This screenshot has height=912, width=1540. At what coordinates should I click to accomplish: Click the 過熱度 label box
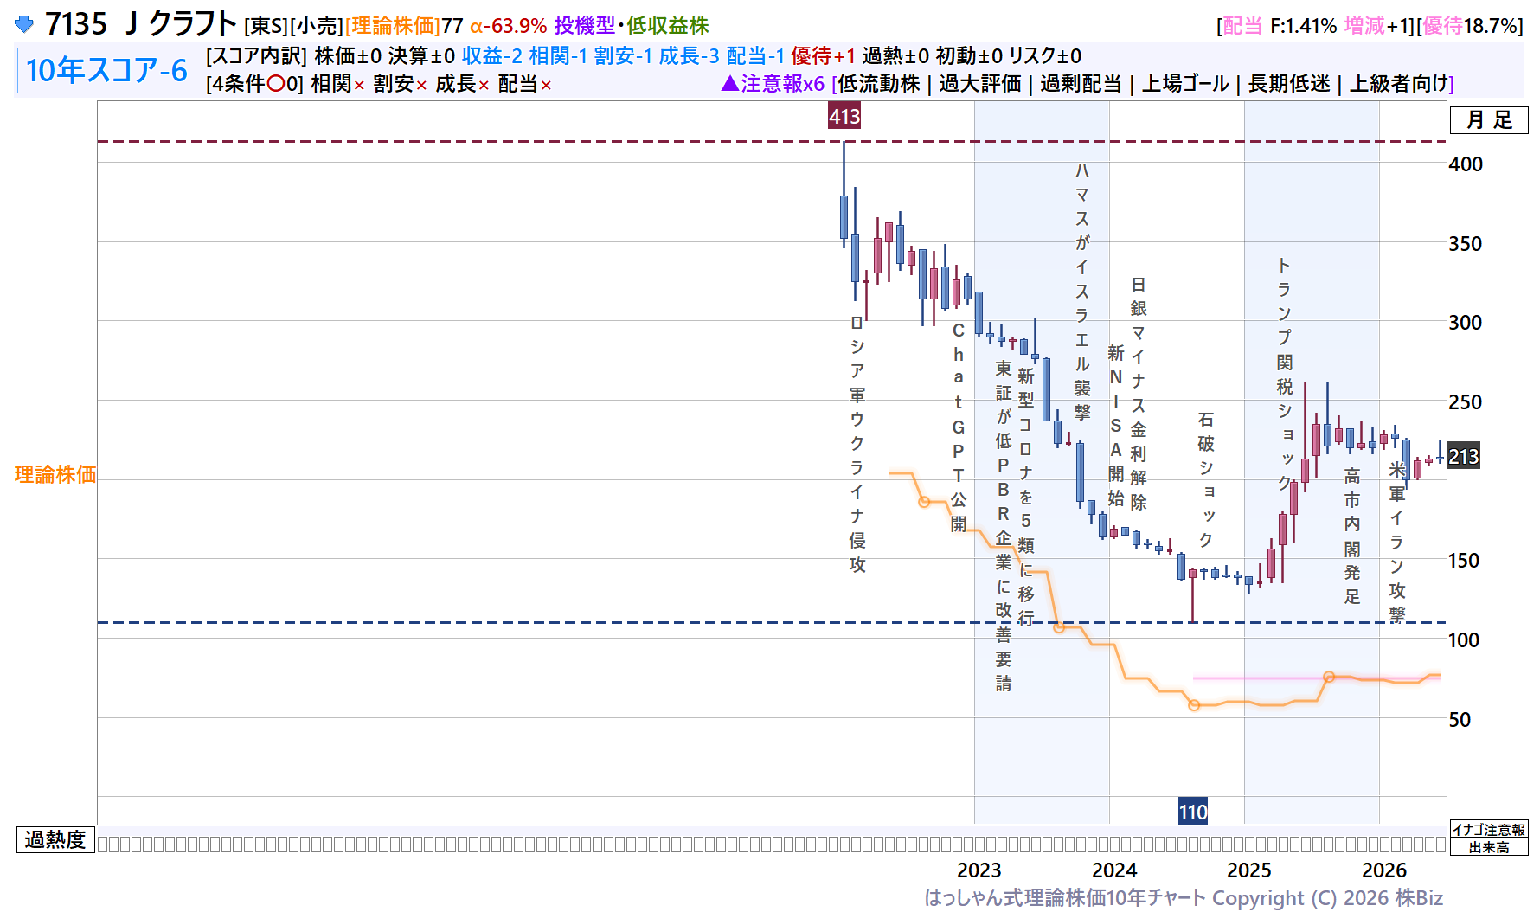click(x=55, y=839)
